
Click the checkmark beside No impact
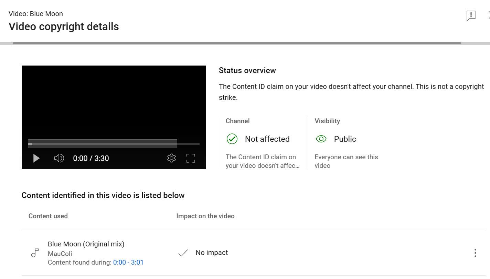click(183, 253)
